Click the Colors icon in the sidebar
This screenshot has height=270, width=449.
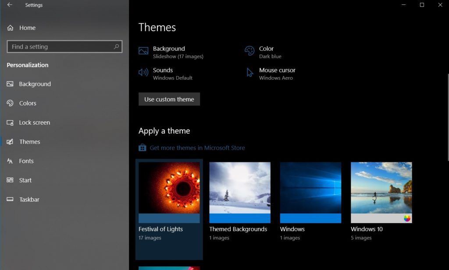10,103
